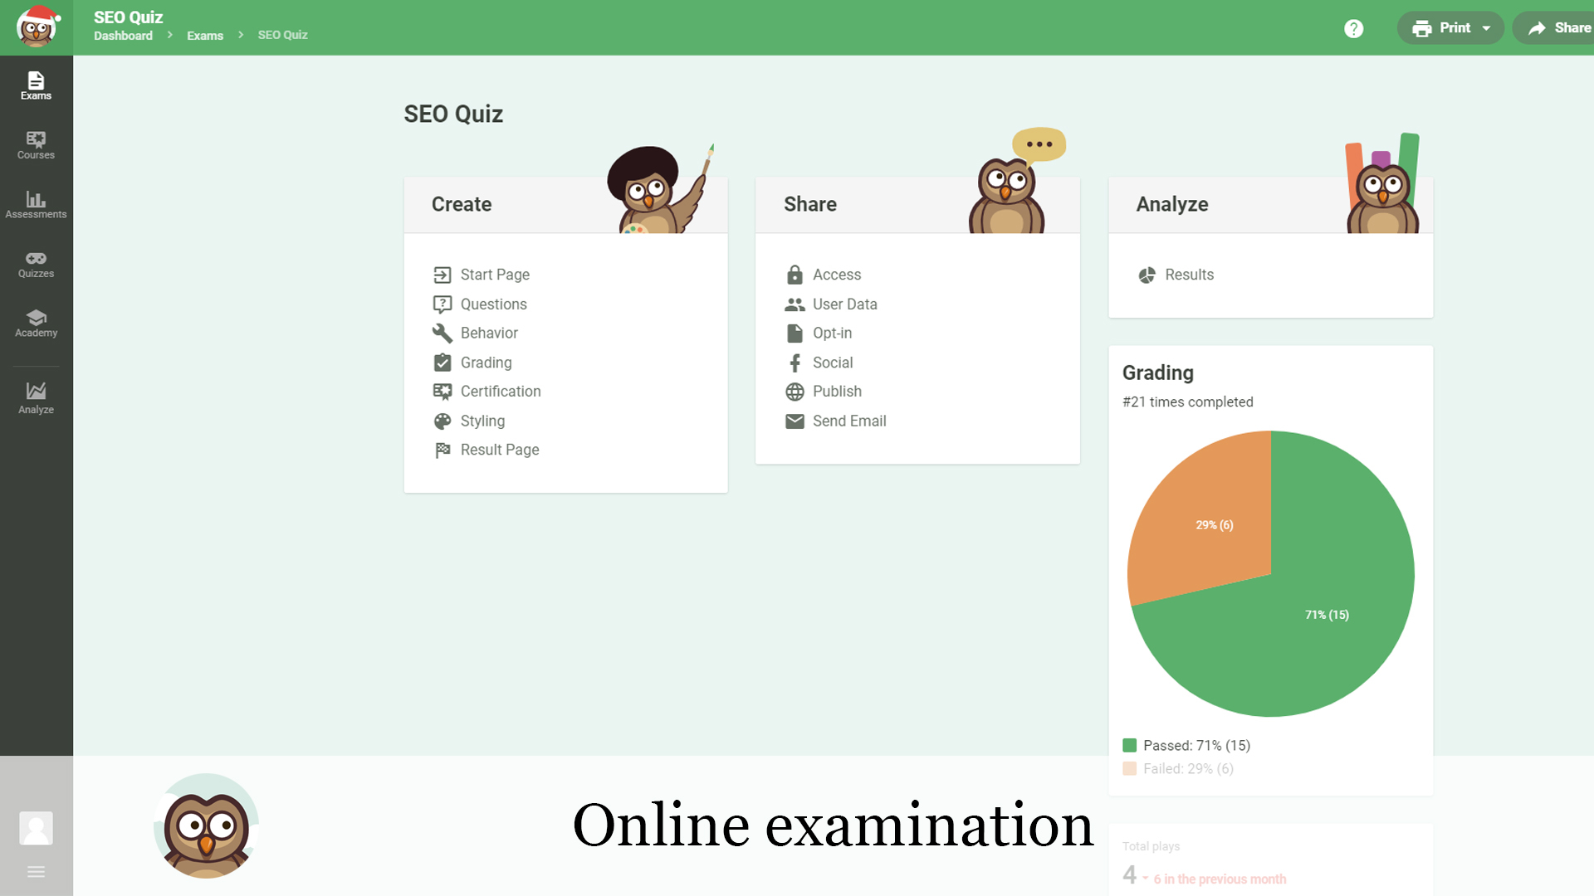Open the Send Email link
Image resolution: width=1594 pixels, height=896 pixels.
pyautogui.click(x=849, y=421)
